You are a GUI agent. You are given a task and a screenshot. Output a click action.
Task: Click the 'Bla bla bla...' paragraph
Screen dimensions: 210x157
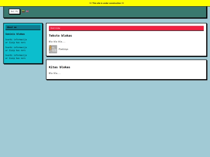(57, 41)
